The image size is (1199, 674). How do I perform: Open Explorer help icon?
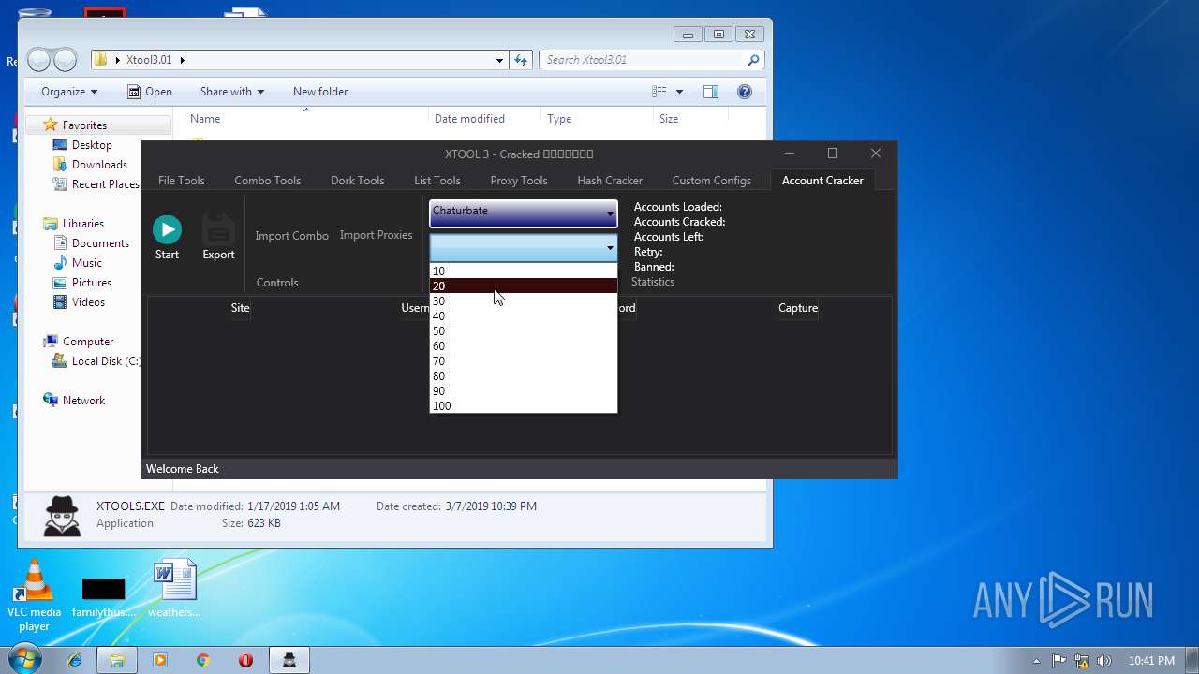coord(745,92)
